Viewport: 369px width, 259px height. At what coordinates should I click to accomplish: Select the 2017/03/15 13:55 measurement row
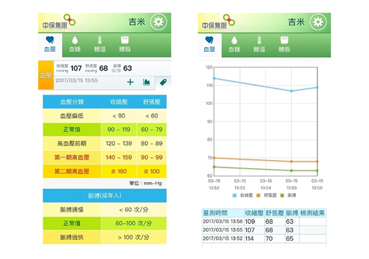click(264, 230)
